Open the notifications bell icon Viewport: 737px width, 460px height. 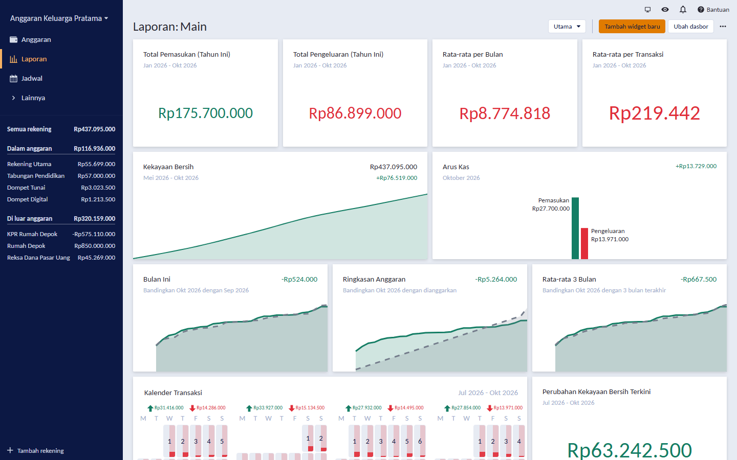click(683, 10)
